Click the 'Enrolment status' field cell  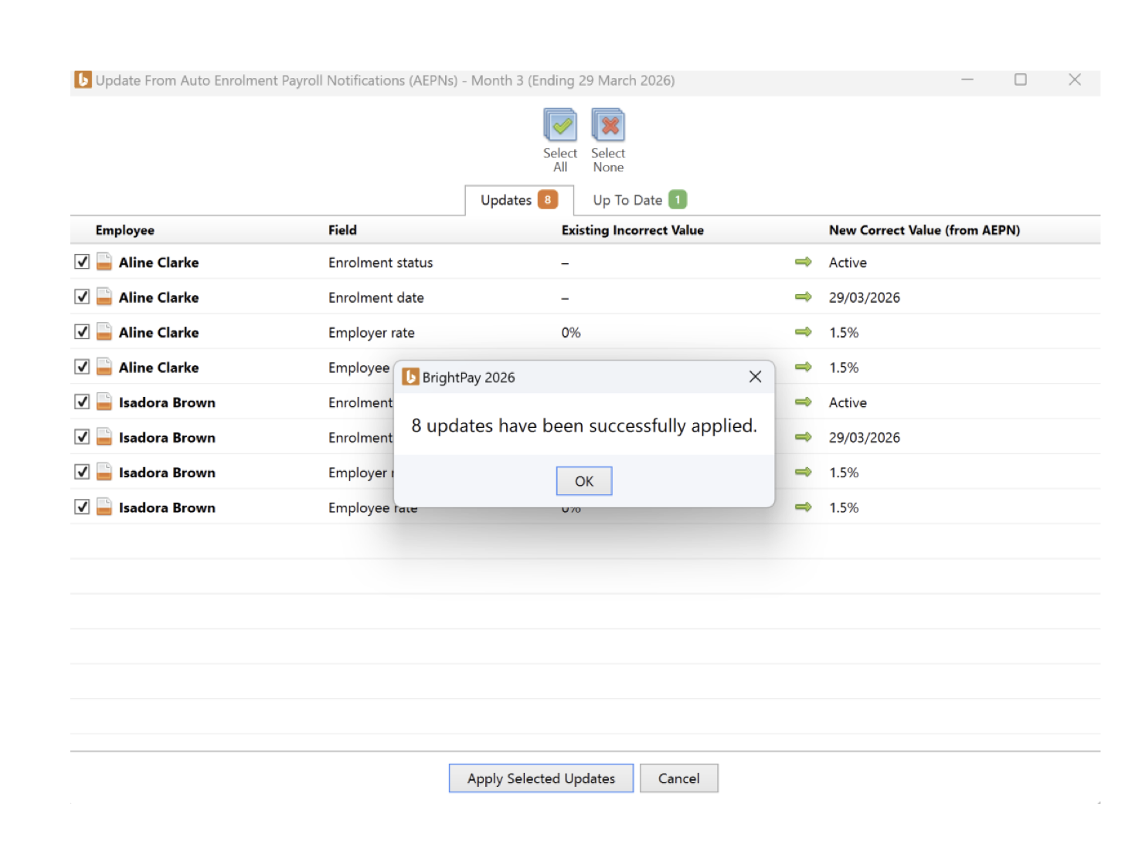pos(380,263)
